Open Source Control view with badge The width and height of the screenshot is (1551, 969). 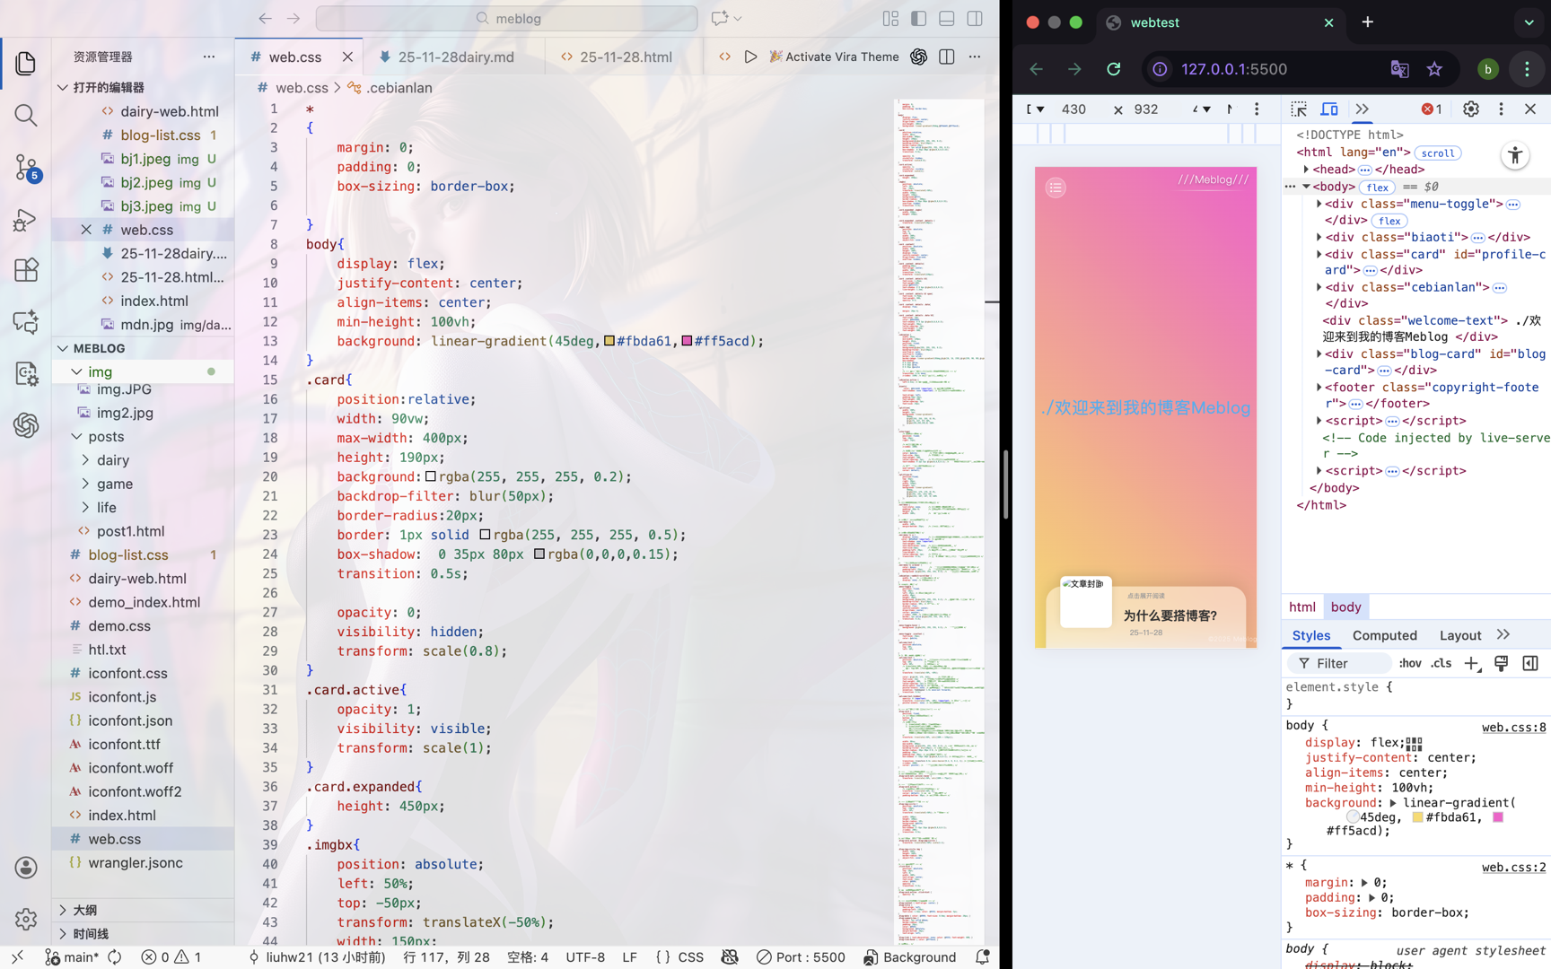(25, 167)
